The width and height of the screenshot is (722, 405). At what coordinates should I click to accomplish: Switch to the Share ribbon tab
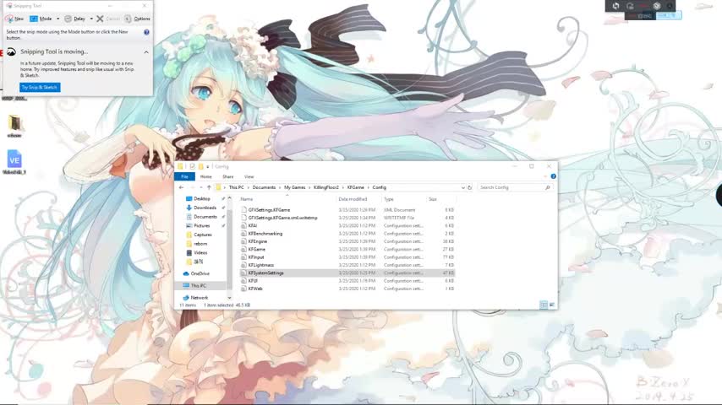pyautogui.click(x=228, y=176)
